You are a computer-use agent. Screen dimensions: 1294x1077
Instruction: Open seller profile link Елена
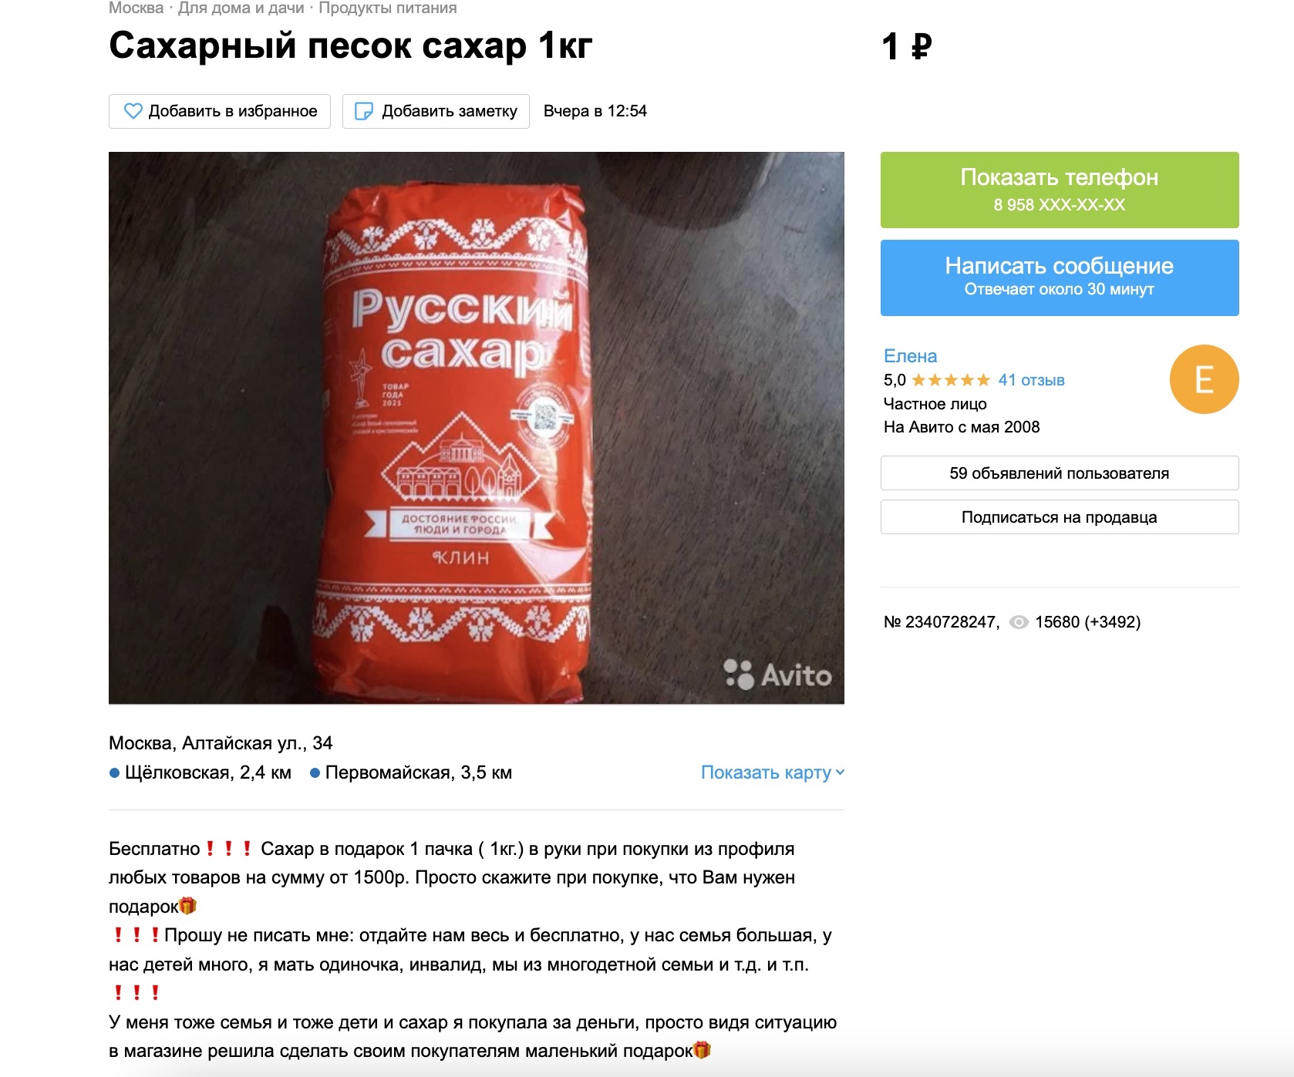pos(910,356)
